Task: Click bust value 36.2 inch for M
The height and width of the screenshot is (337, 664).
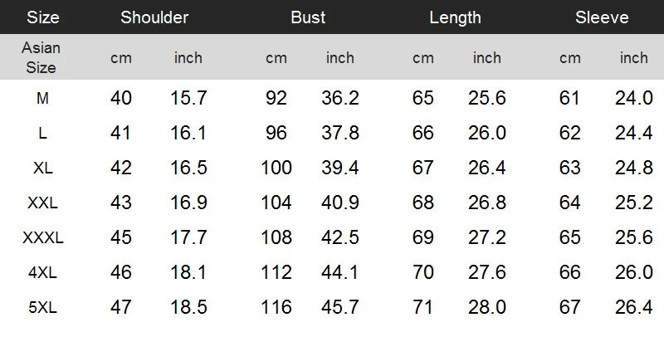Action: (340, 98)
